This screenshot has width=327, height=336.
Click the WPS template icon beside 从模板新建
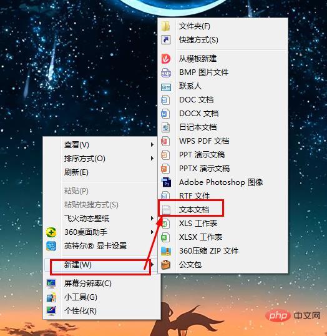point(166,59)
